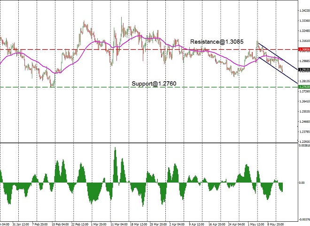Click the 31 Jan 12:00 time label
Screen dimensions: 310x226
click(20, 225)
